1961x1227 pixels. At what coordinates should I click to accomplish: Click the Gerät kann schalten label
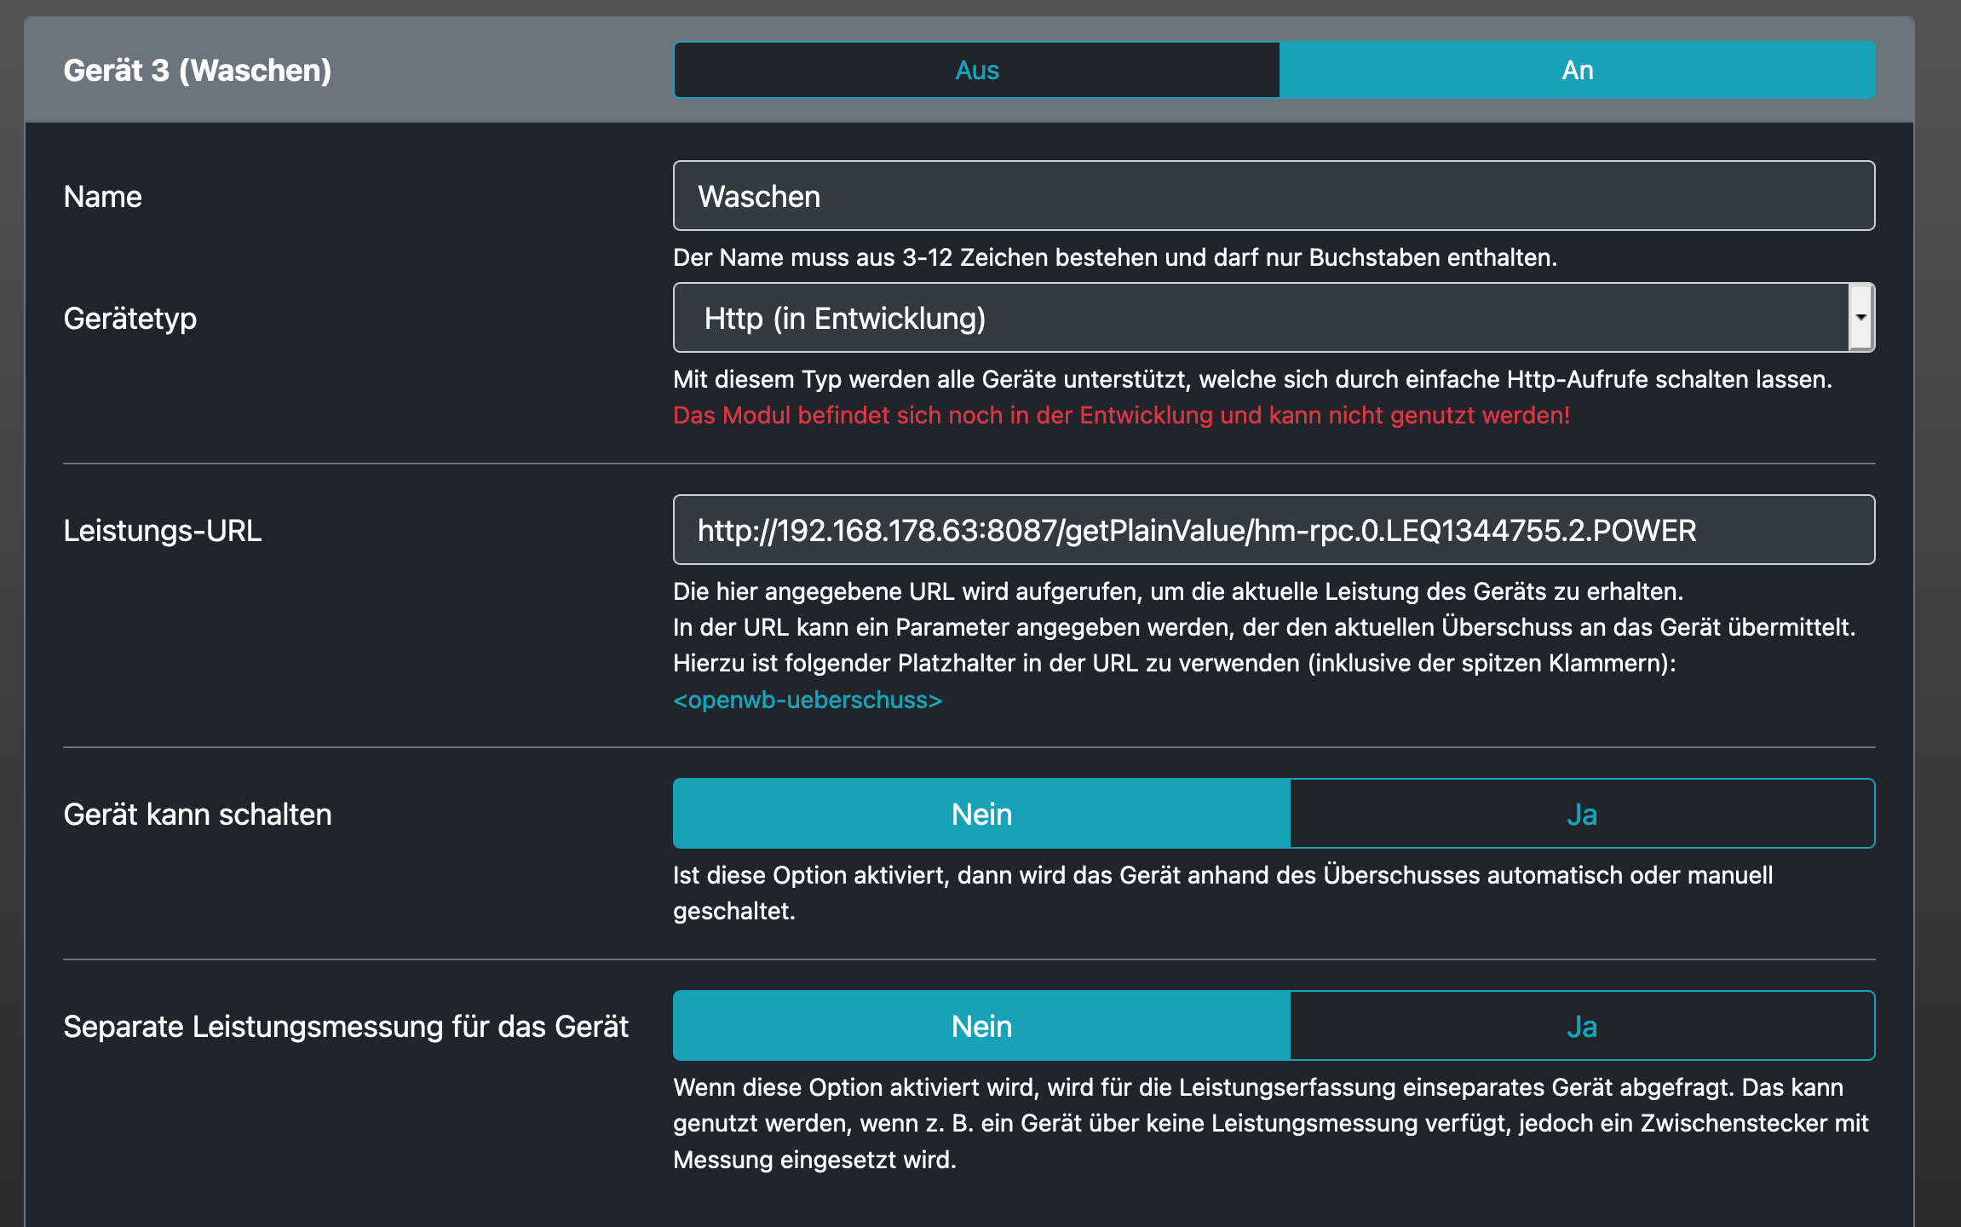tap(197, 815)
